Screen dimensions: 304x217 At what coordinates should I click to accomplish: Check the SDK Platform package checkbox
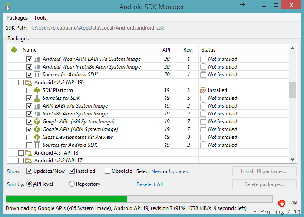point(29,90)
